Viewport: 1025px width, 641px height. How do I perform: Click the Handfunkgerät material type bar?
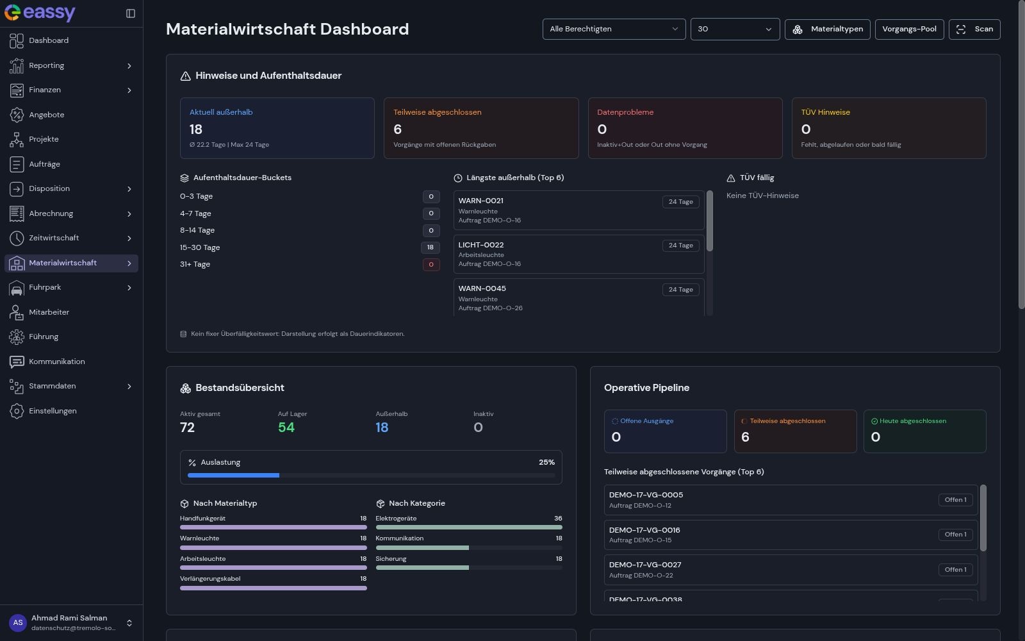(x=274, y=528)
